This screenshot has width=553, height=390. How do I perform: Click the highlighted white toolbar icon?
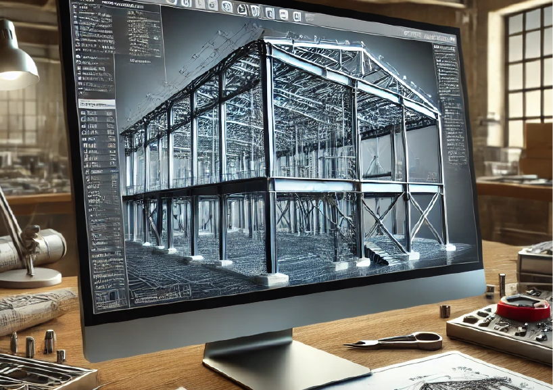(241, 7)
